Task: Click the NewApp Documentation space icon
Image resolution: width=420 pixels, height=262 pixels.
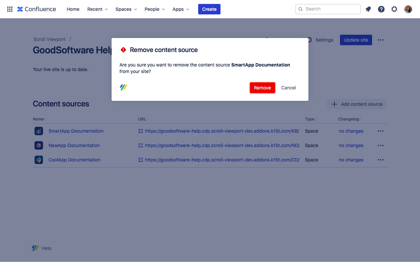Action: (38, 145)
